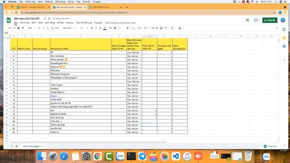290x163 pixels.
Task: Open the fill color picker
Action: [111, 28]
